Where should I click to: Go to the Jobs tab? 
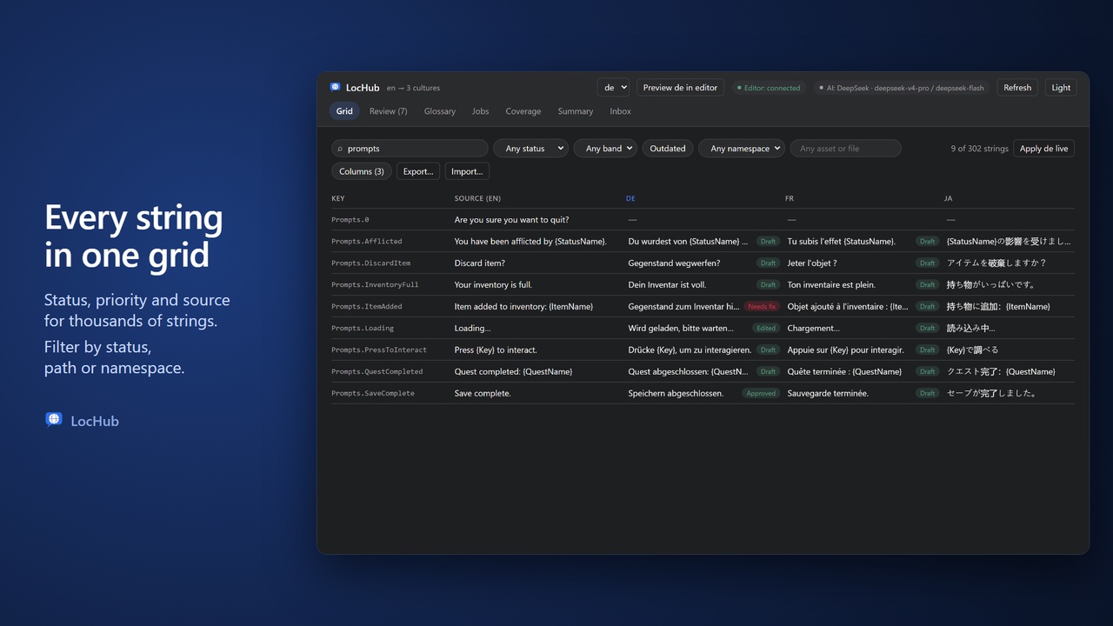click(481, 111)
